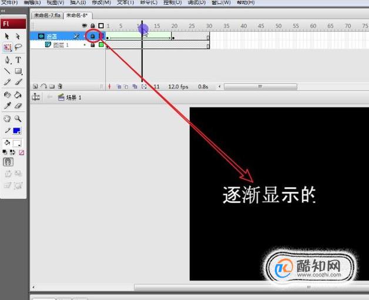Select the Lasso tool

tap(18, 47)
